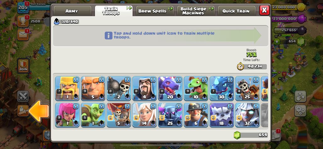Viewport: 323px width, 149px height.
Task: Open the Quick Train tab
Action: pyautogui.click(x=236, y=11)
